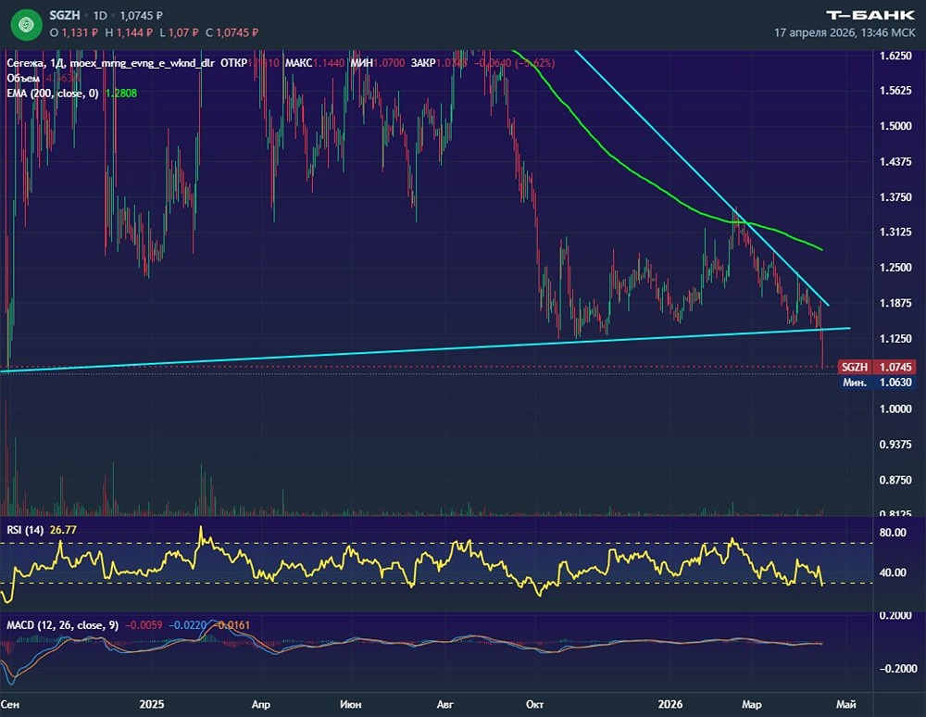The width and height of the screenshot is (926, 717).
Task: Click the 1.5625 price axis label
Action: (x=895, y=91)
